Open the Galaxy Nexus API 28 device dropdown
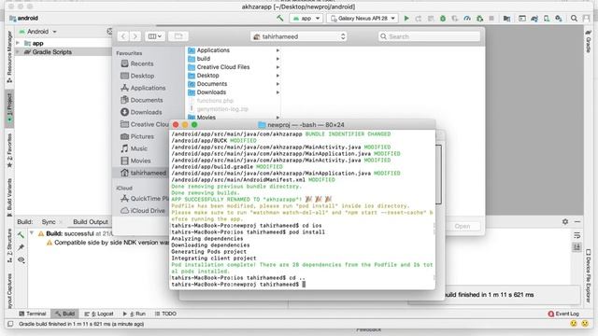The width and height of the screenshot is (598, 336). click(x=363, y=18)
